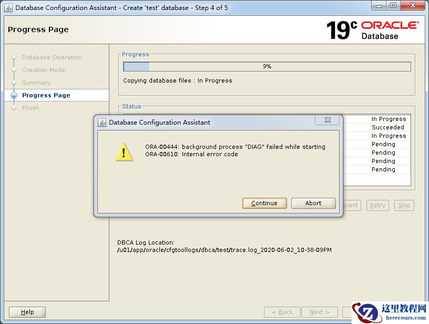Click Abort in the error dialog
The image size is (429, 324).
tap(313, 203)
